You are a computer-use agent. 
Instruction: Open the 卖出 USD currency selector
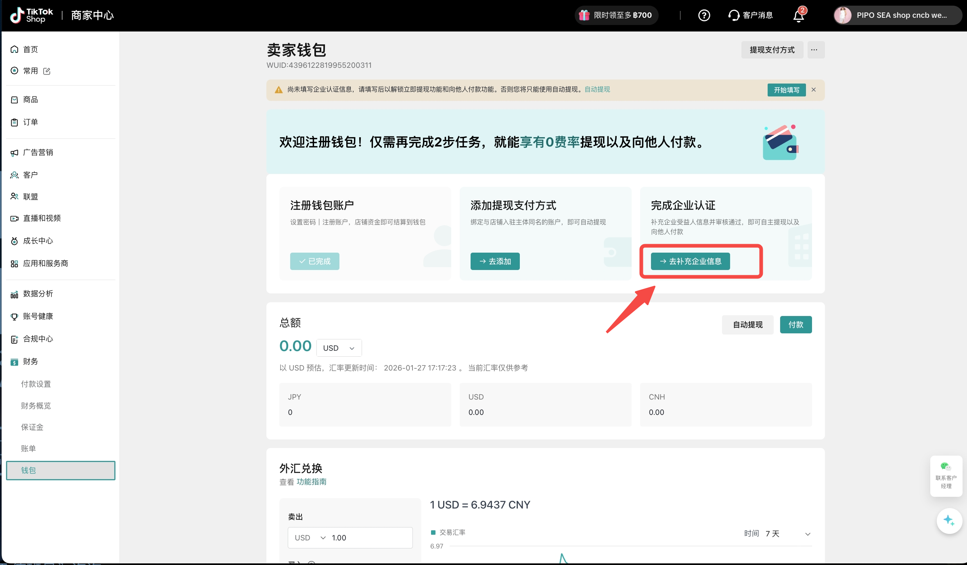[310, 538]
